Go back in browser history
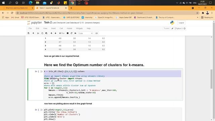Viewport: 215px width, 121px height. pyautogui.click(x=3, y=13)
